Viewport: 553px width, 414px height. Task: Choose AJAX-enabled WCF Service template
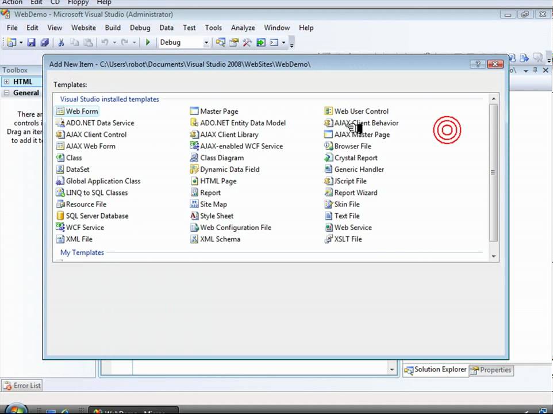pos(236,146)
